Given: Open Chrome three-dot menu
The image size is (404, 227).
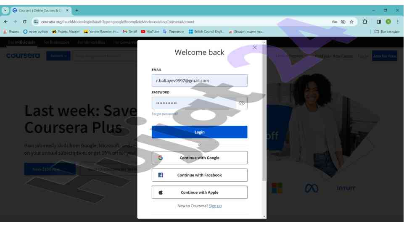Looking at the screenshot, I should coord(397,22).
